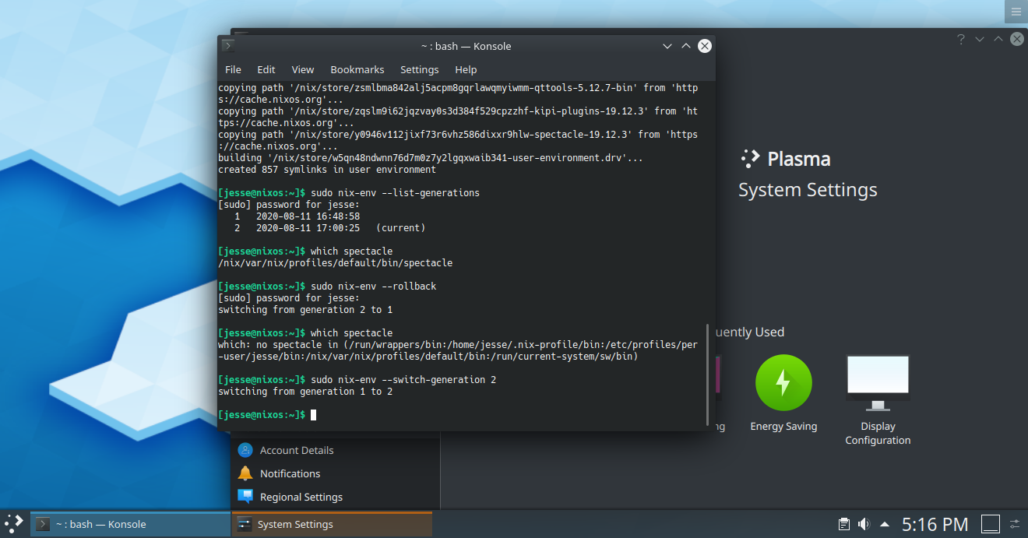Screen dimensions: 1028x538
Task: Click the 'sudo nix-env --list-generations' command text
Action: click(x=395, y=193)
